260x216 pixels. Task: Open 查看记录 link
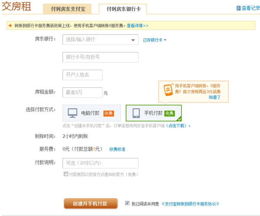(250, 8)
